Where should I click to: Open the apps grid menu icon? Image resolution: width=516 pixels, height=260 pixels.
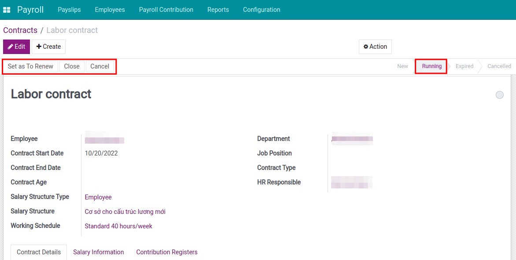(x=7, y=10)
